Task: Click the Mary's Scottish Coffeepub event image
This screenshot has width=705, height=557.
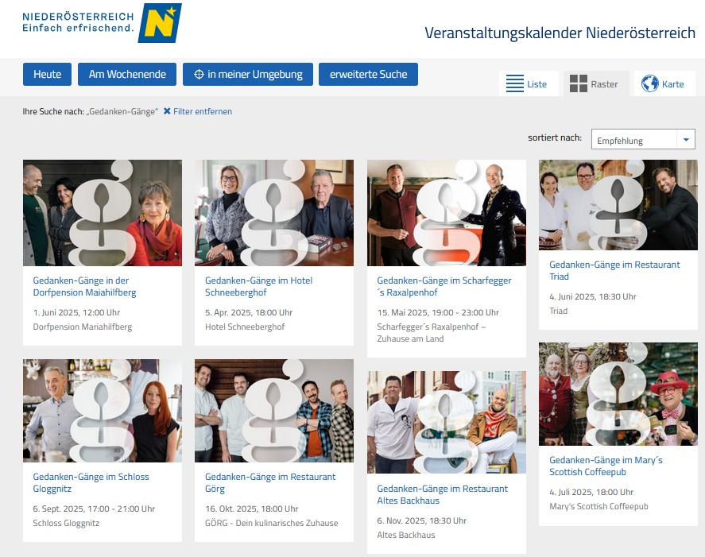Action: [618, 394]
